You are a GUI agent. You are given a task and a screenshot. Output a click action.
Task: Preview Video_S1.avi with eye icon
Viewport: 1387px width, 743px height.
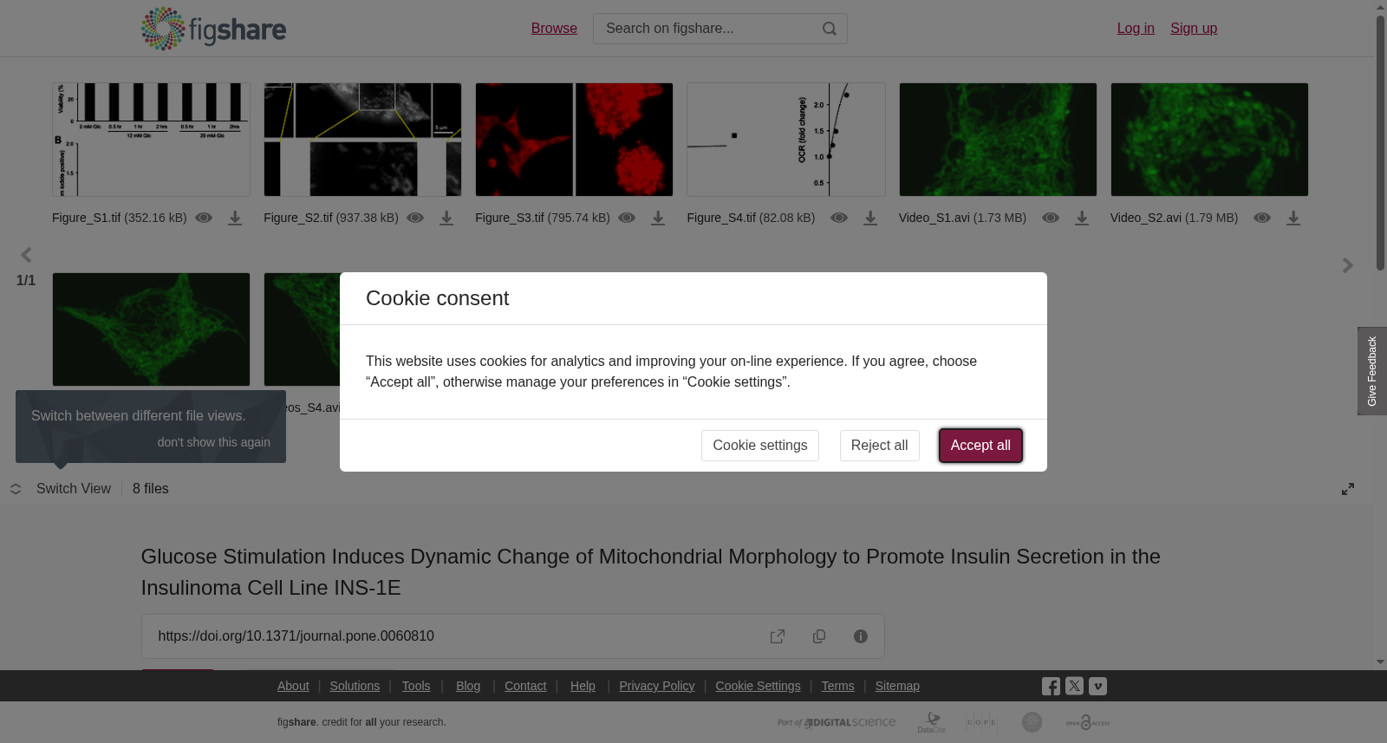coord(1051,218)
